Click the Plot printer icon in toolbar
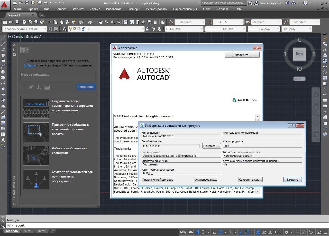Image resolution: width=329 pixels, height=236 pixels. 24,22
